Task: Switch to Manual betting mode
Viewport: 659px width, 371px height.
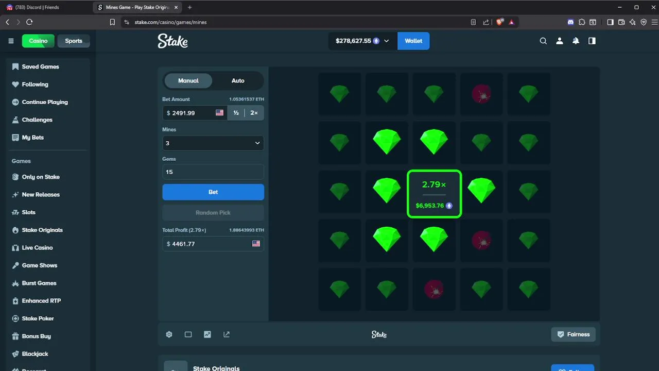Action: pyautogui.click(x=188, y=81)
